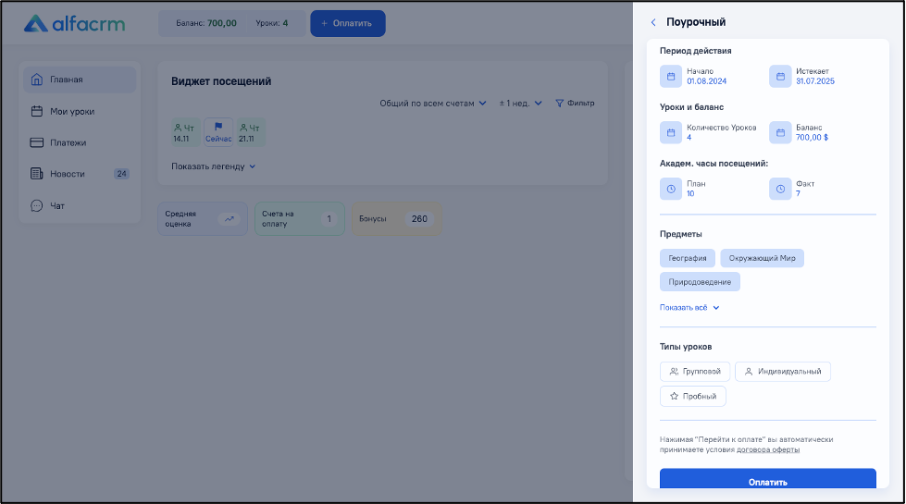The width and height of the screenshot is (906, 504).
Task: Click the Виджет посещений heading
Action: pyautogui.click(x=221, y=81)
